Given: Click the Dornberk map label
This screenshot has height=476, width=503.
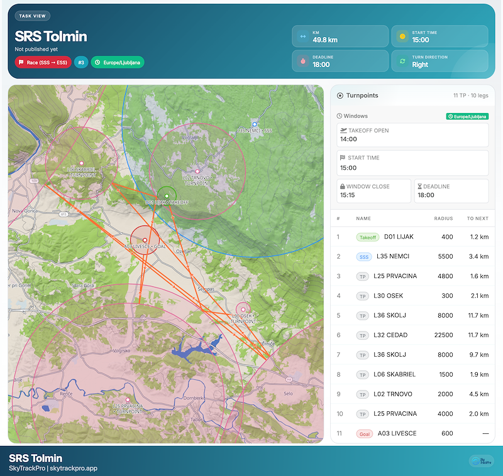Looking at the screenshot, I should click(x=193, y=398).
